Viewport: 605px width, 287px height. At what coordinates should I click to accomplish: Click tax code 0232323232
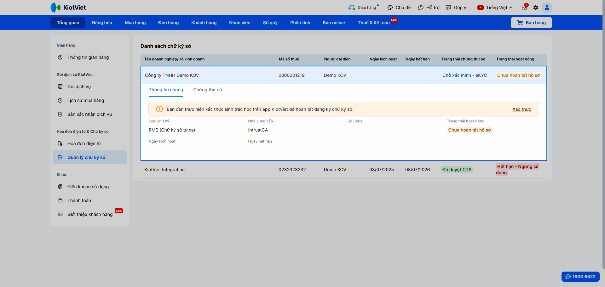pos(292,170)
